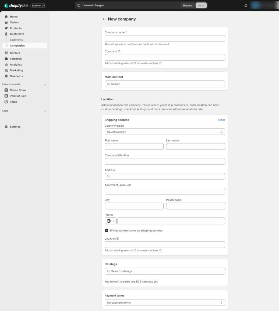Click the Settings gear icon
This screenshot has height=311, width=279.
pos(6,127)
